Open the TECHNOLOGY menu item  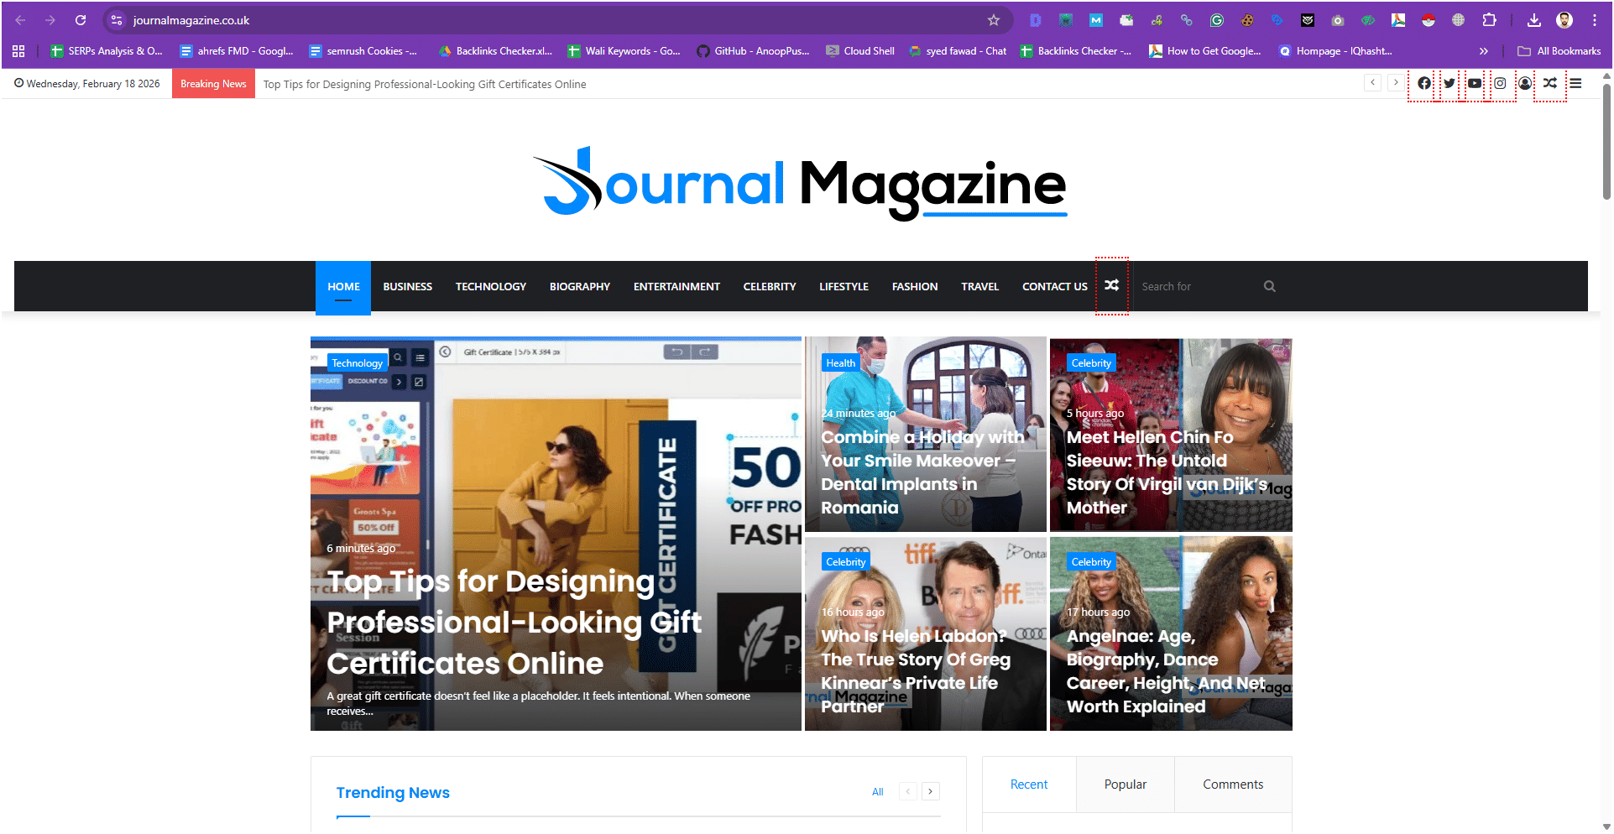pyautogui.click(x=491, y=286)
